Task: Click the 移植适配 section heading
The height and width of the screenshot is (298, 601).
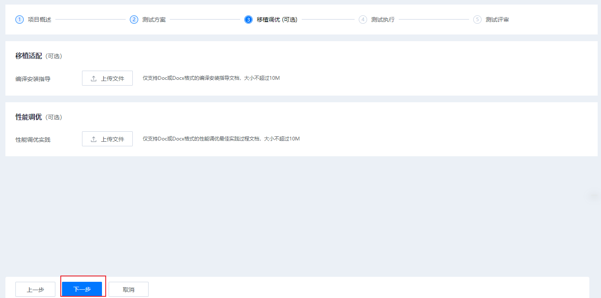Action: (29, 56)
